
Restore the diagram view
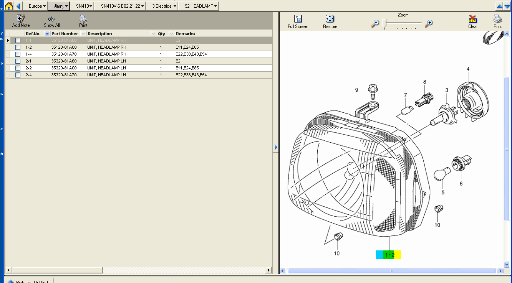pyautogui.click(x=330, y=19)
